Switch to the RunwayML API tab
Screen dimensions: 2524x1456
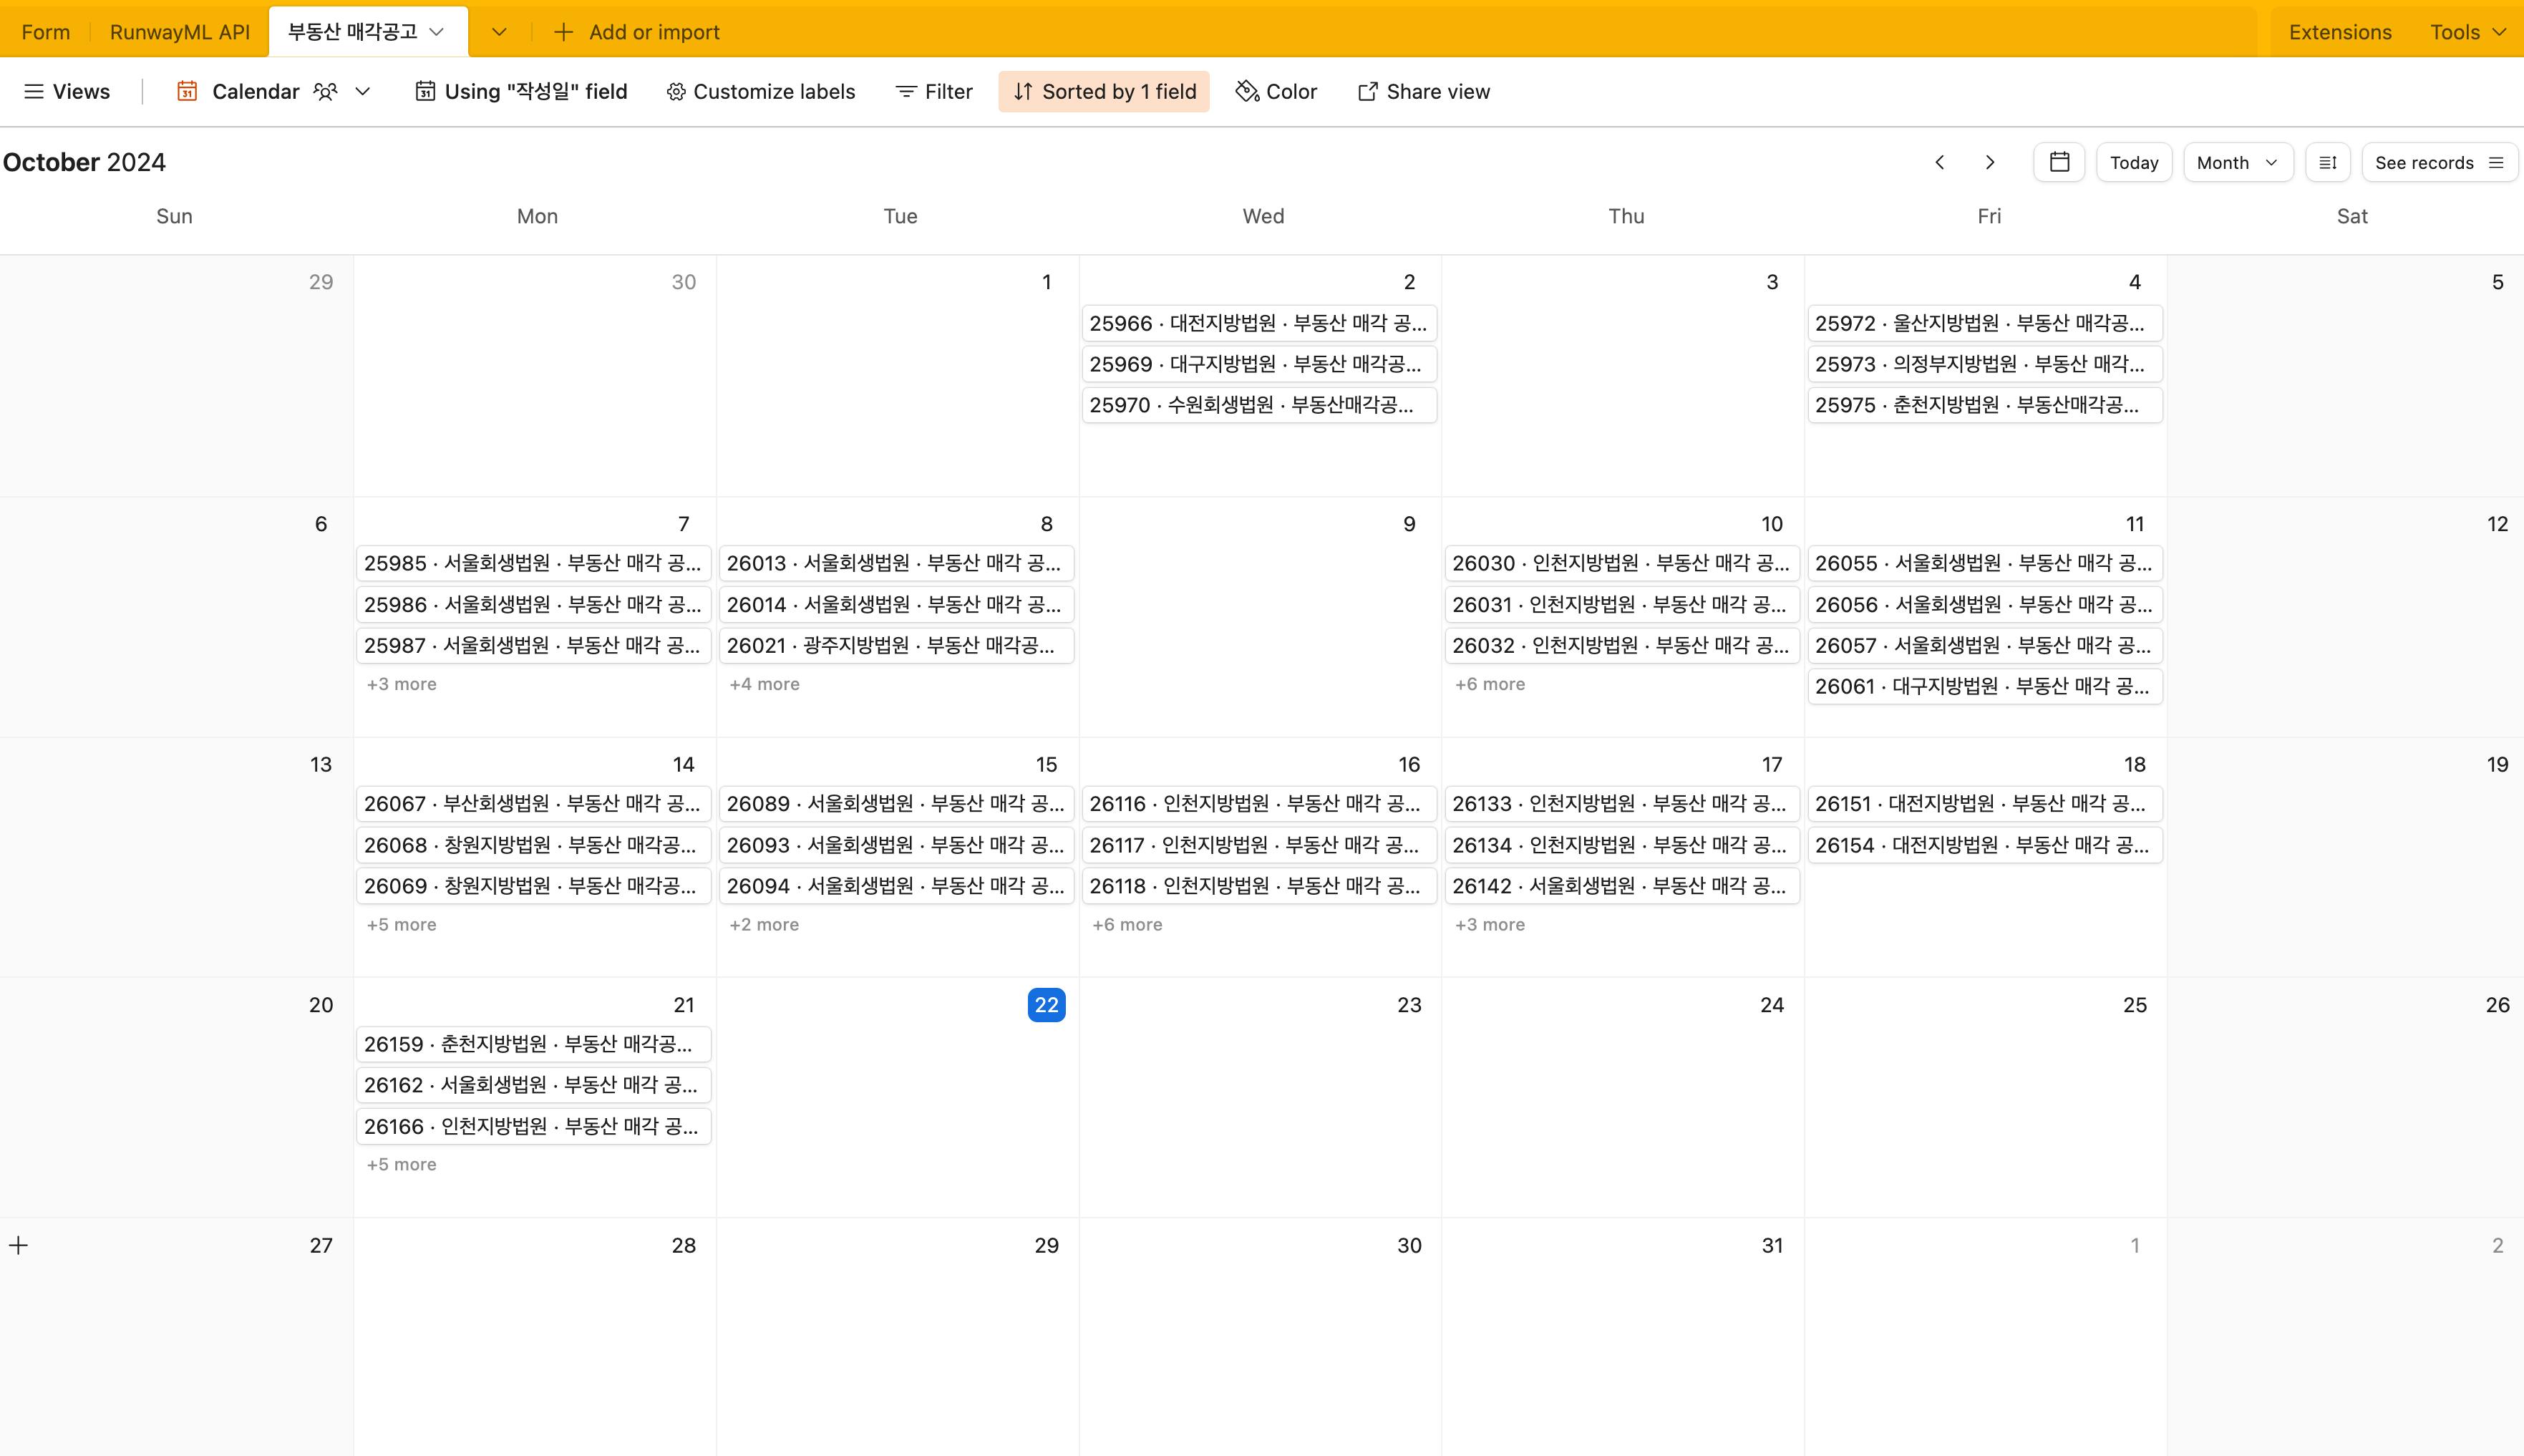(x=179, y=32)
